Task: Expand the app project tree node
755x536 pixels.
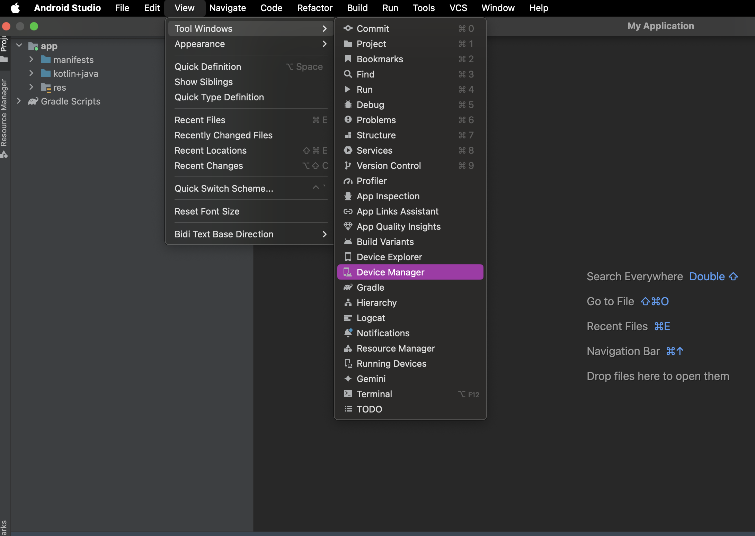Action: pos(21,45)
